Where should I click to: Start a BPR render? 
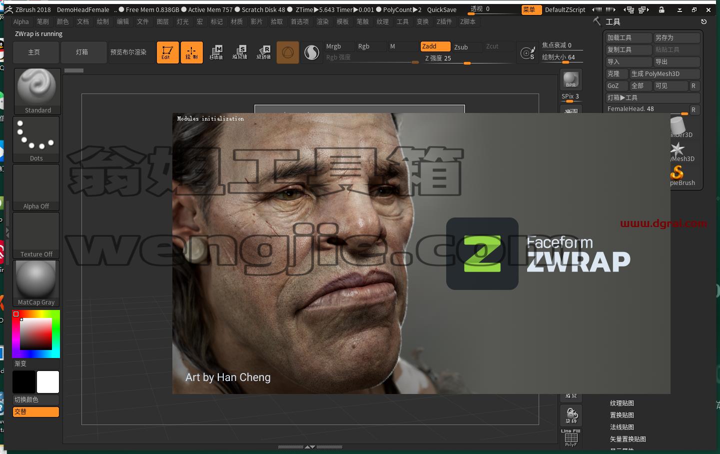coord(571,80)
